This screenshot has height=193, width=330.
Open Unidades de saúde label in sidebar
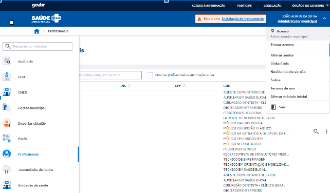(x=33, y=185)
